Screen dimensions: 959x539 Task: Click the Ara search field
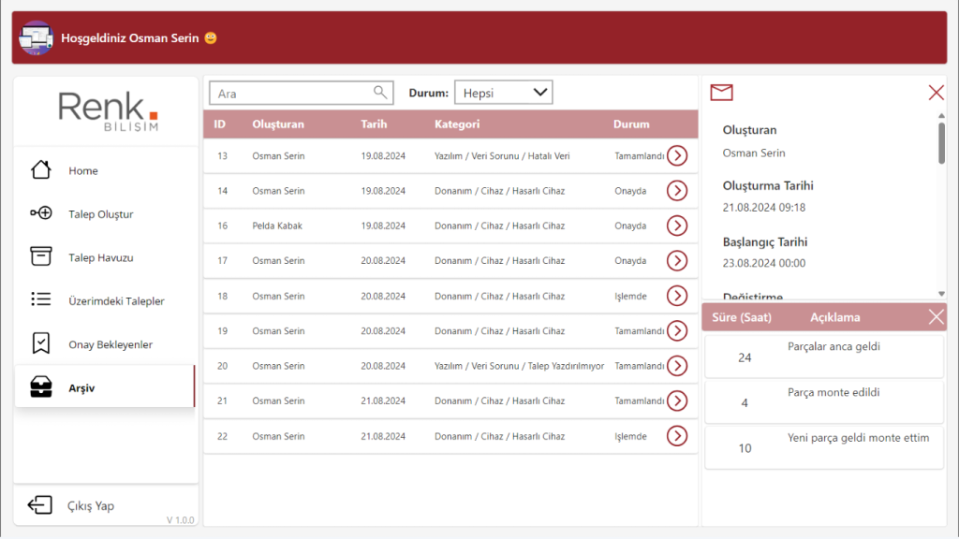pyautogui.click(x=301, y=94)
